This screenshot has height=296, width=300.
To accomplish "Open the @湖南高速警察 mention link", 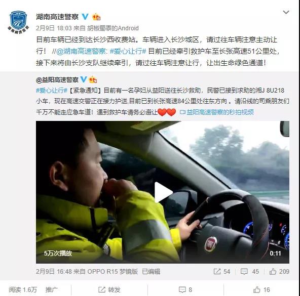I will (82, 51).
